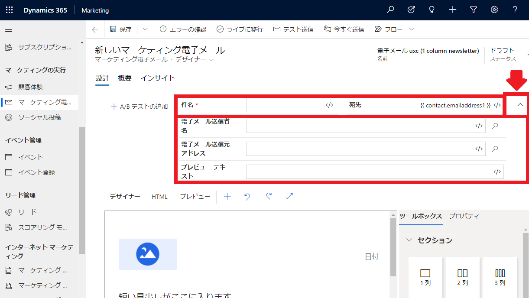The width and height of the screenshot is (529, 298).
Task: Open the フロー dropdown chevron
Action: [412, 29]
